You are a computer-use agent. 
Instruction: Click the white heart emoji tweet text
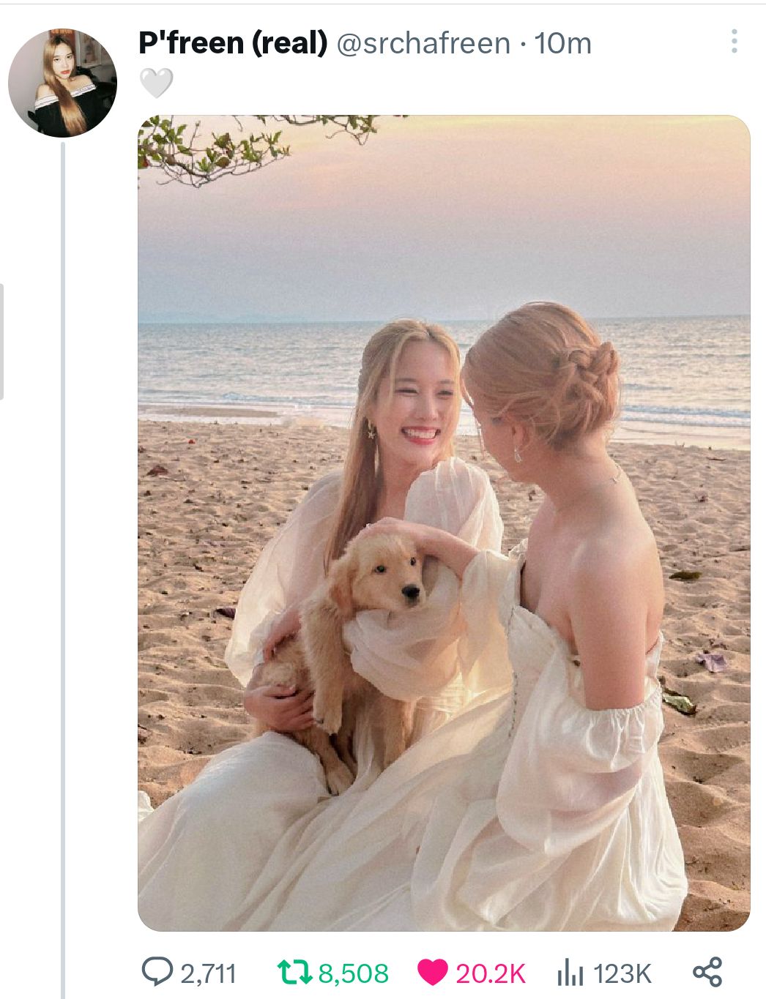pyautogui.click(x=156, y=83)
